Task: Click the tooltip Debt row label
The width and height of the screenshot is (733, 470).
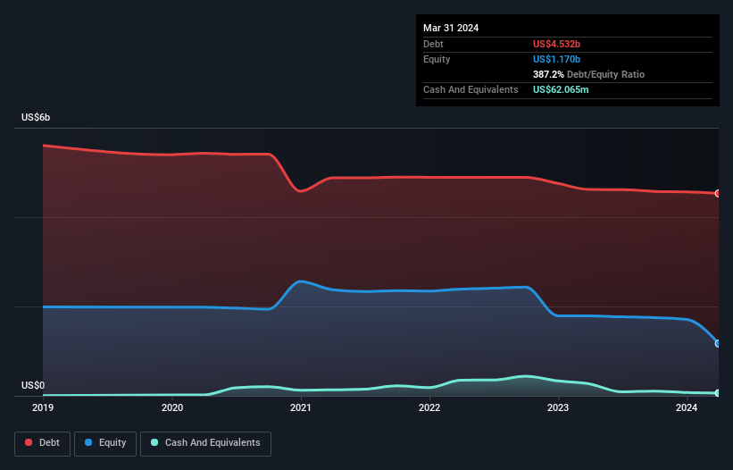Action: click(x=433, y=44)
